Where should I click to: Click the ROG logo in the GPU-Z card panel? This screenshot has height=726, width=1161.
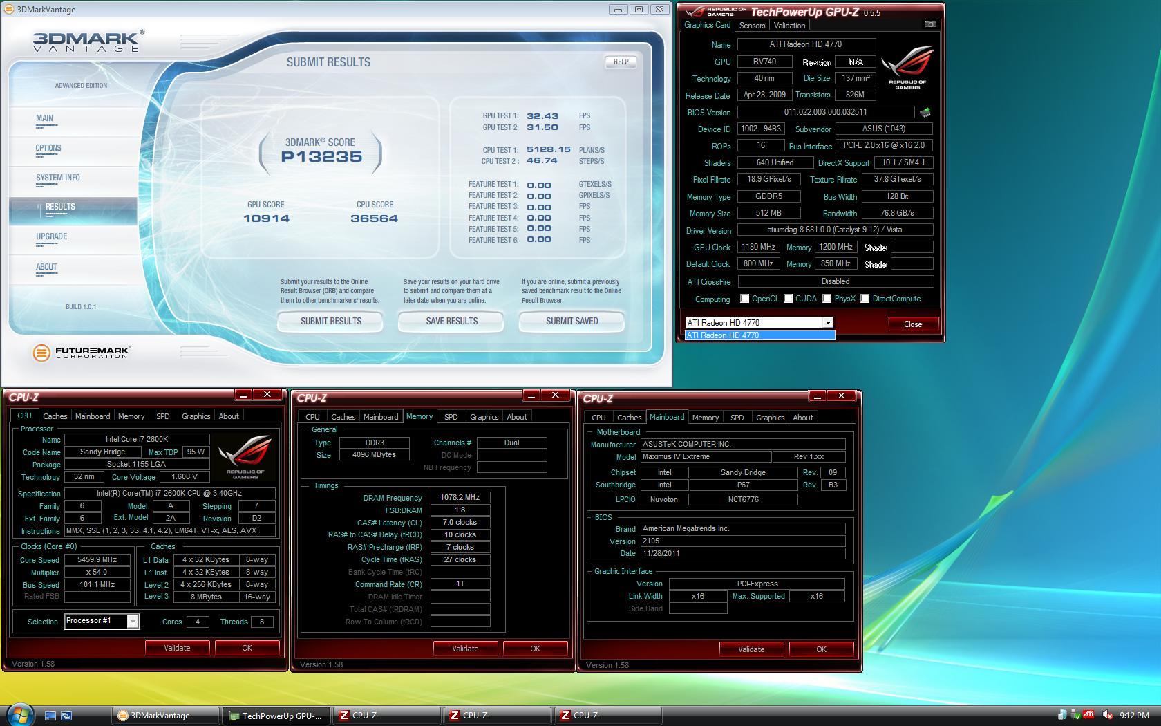907,68
